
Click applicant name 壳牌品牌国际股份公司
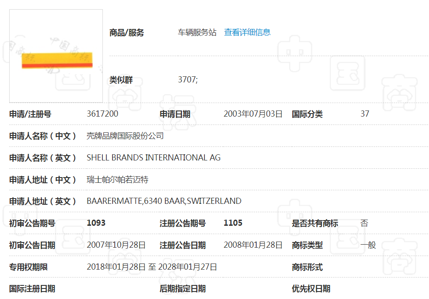coord(125,136)
